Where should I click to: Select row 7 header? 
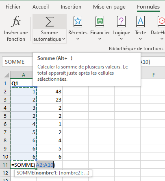(x=5, y=132)
